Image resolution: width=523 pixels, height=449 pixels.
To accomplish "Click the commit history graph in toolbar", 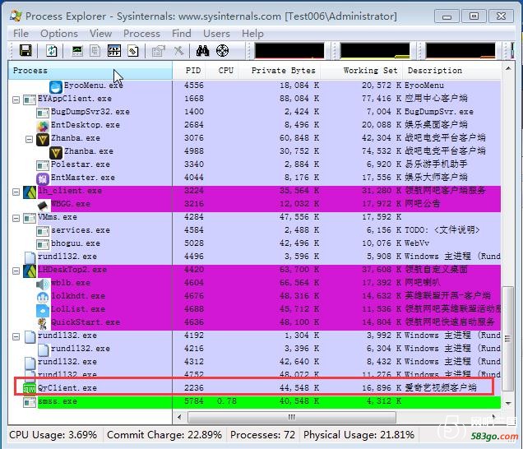I will (x=375, y=51).
